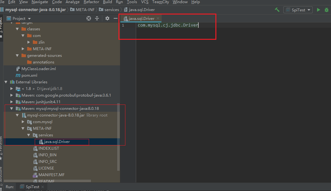Click the Build project hammer icon
This screenshot has width=331, height=191.
click(x=277, y=10)
